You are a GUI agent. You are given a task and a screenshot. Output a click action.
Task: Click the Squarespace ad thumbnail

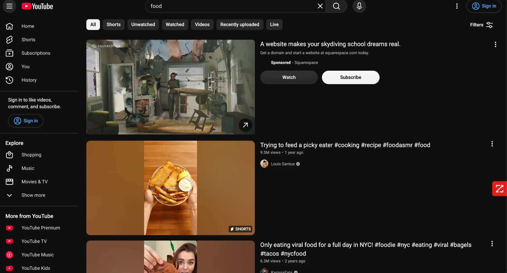click(x=170, y=87)
